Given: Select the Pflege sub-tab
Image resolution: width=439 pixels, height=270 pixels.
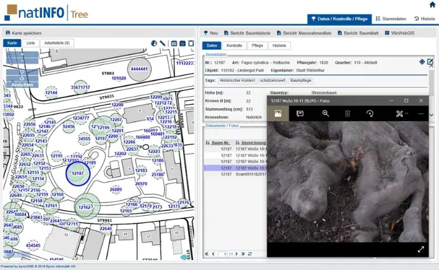Looking at the screenshot, I should (257, 45).
